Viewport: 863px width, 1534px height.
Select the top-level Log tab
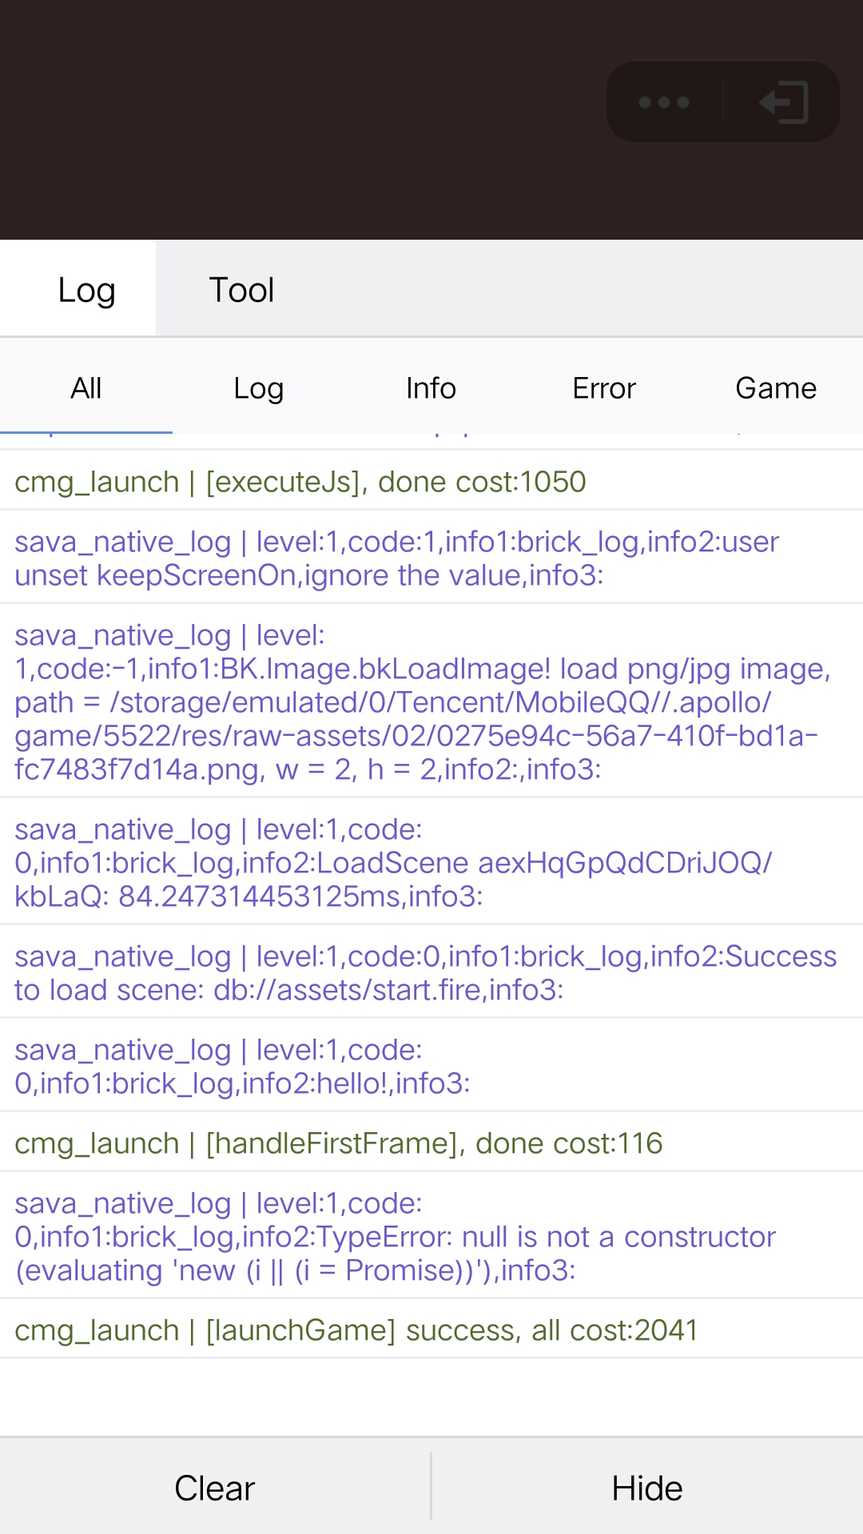86,290
